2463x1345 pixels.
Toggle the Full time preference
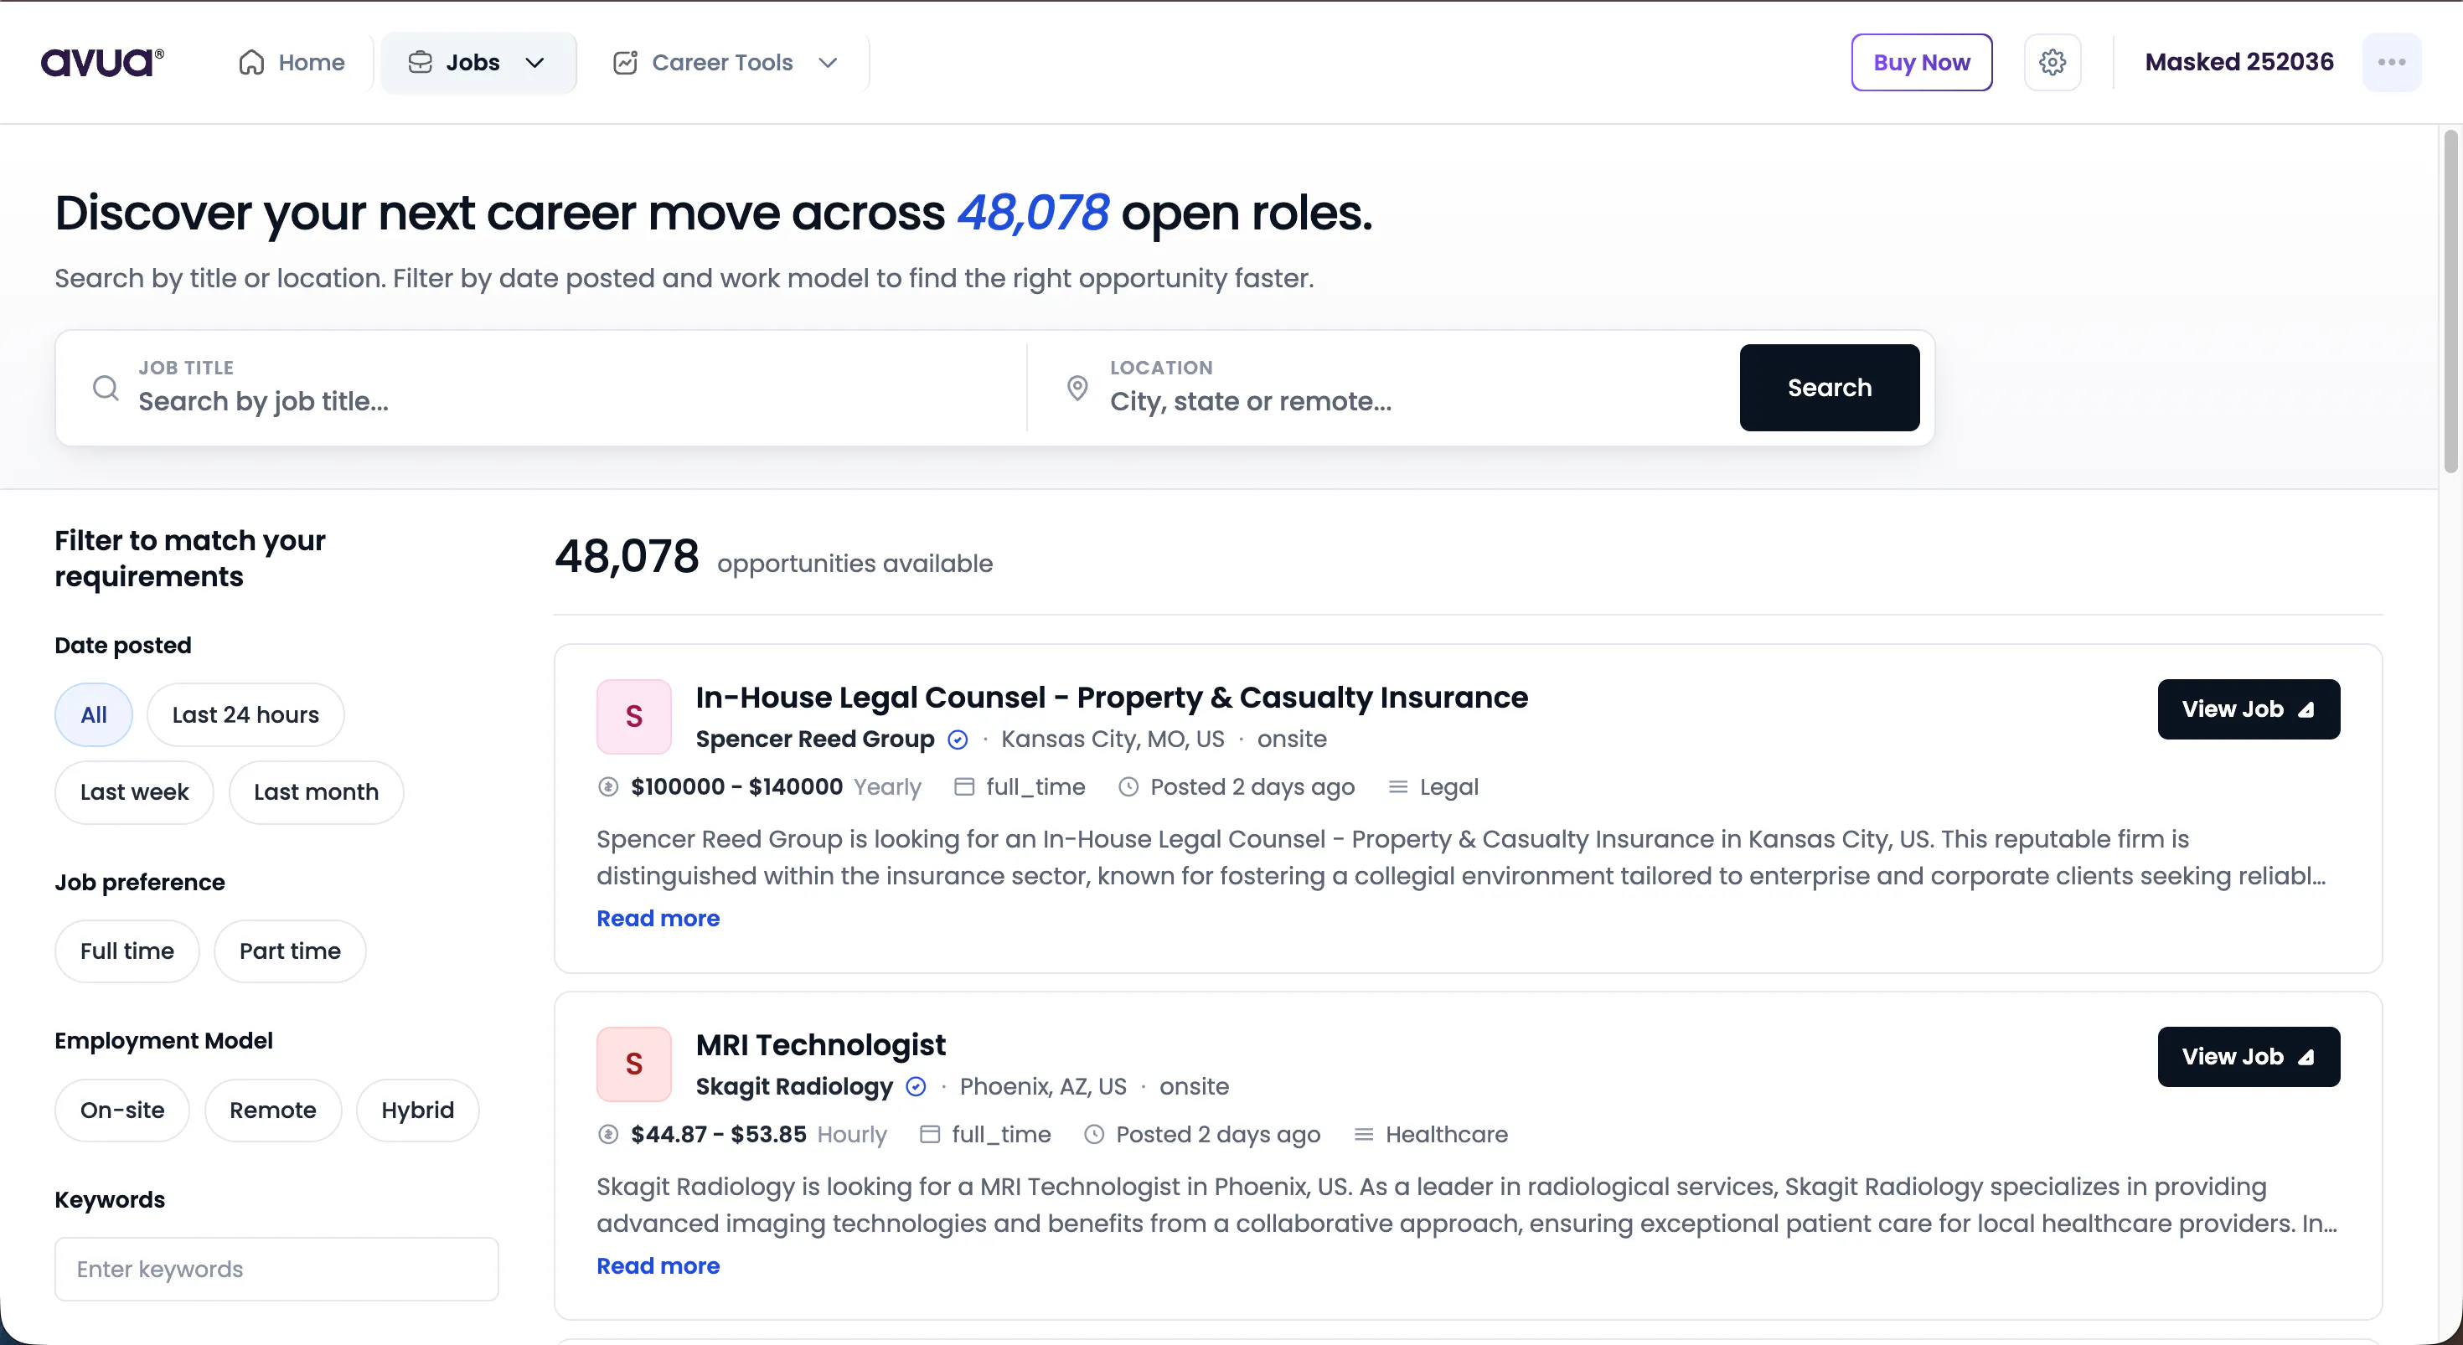click(127, 951)
